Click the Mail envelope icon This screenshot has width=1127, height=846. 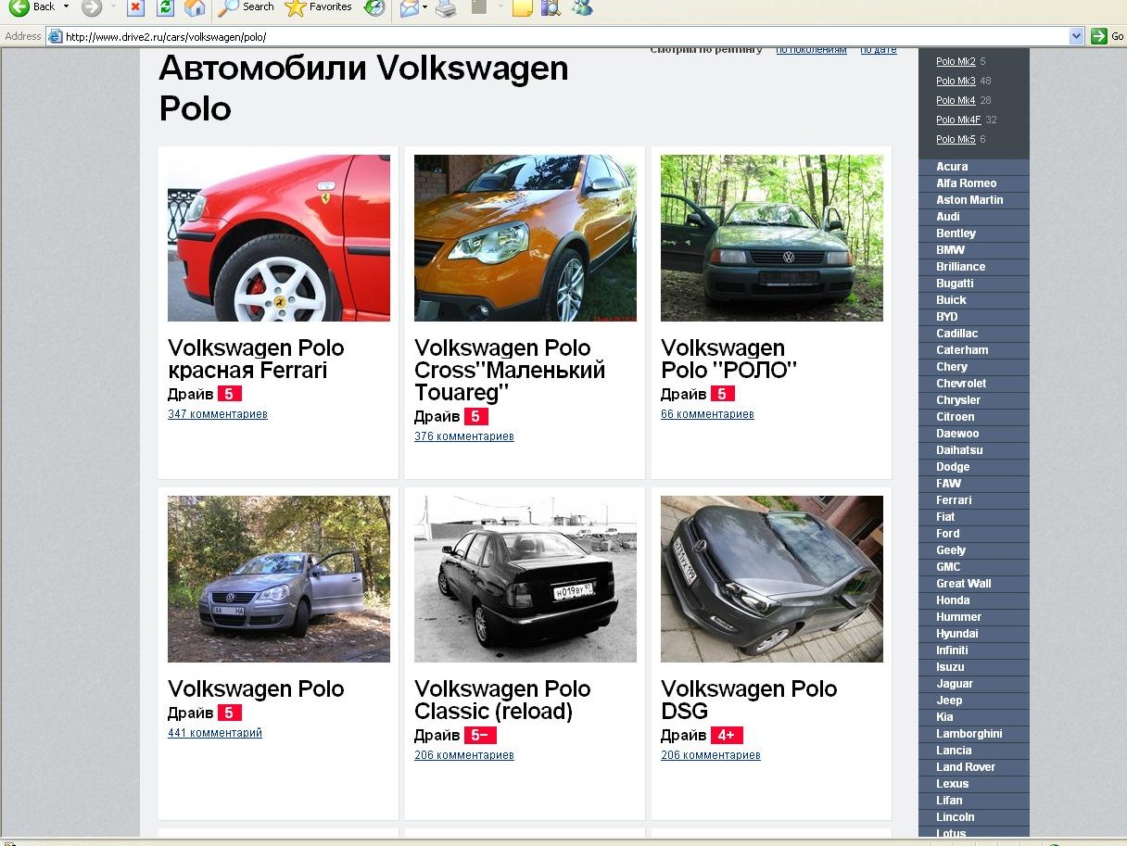[408, 7]
